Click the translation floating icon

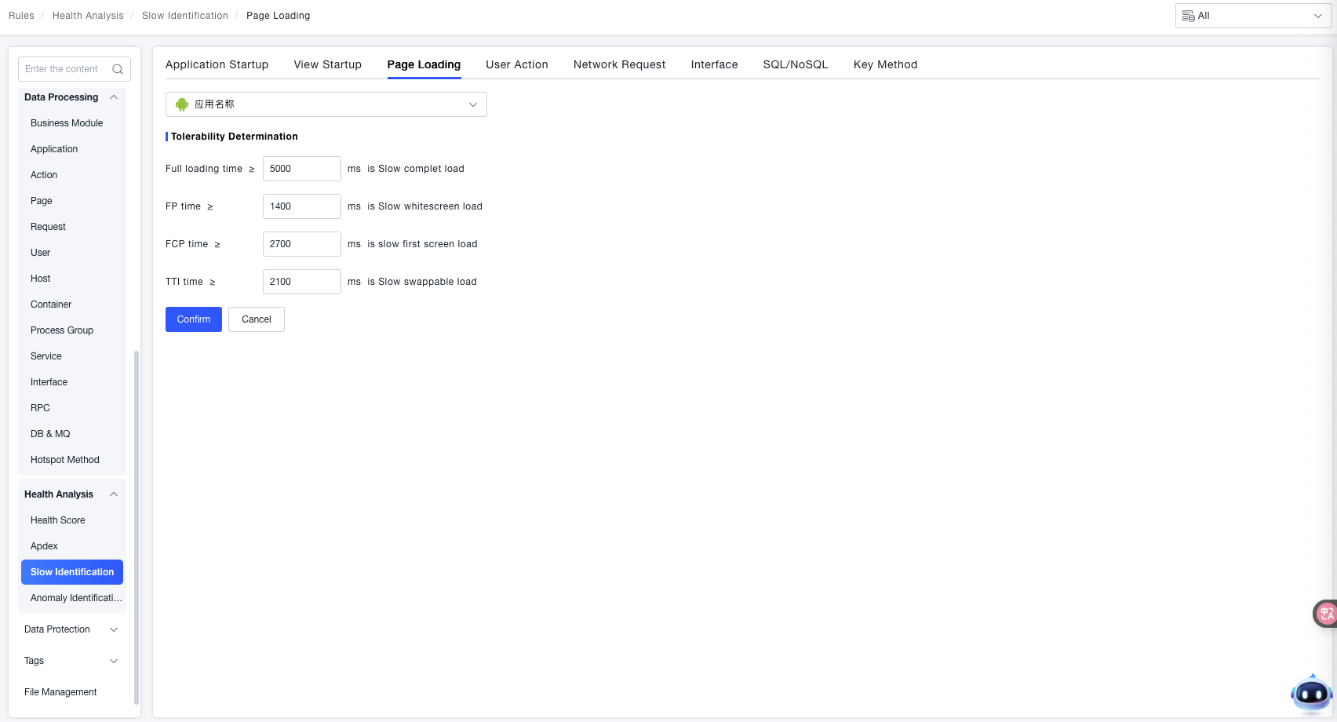pos(1325,614)
